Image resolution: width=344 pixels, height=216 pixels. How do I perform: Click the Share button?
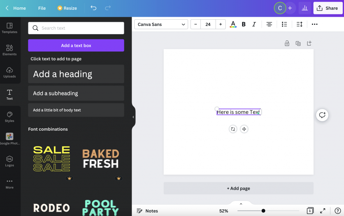click(328, 8)
